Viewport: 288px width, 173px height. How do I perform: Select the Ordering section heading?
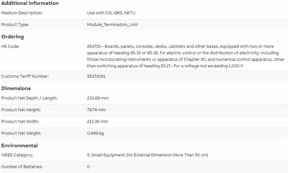12,37
